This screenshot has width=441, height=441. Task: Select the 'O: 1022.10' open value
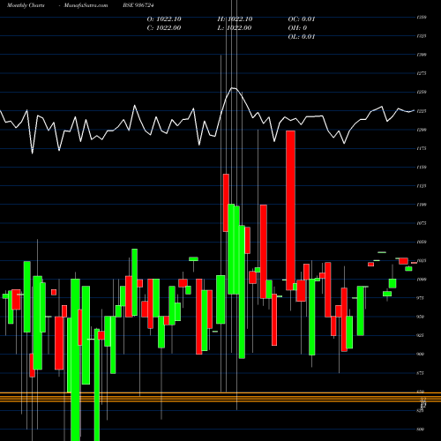coord(164,19)
